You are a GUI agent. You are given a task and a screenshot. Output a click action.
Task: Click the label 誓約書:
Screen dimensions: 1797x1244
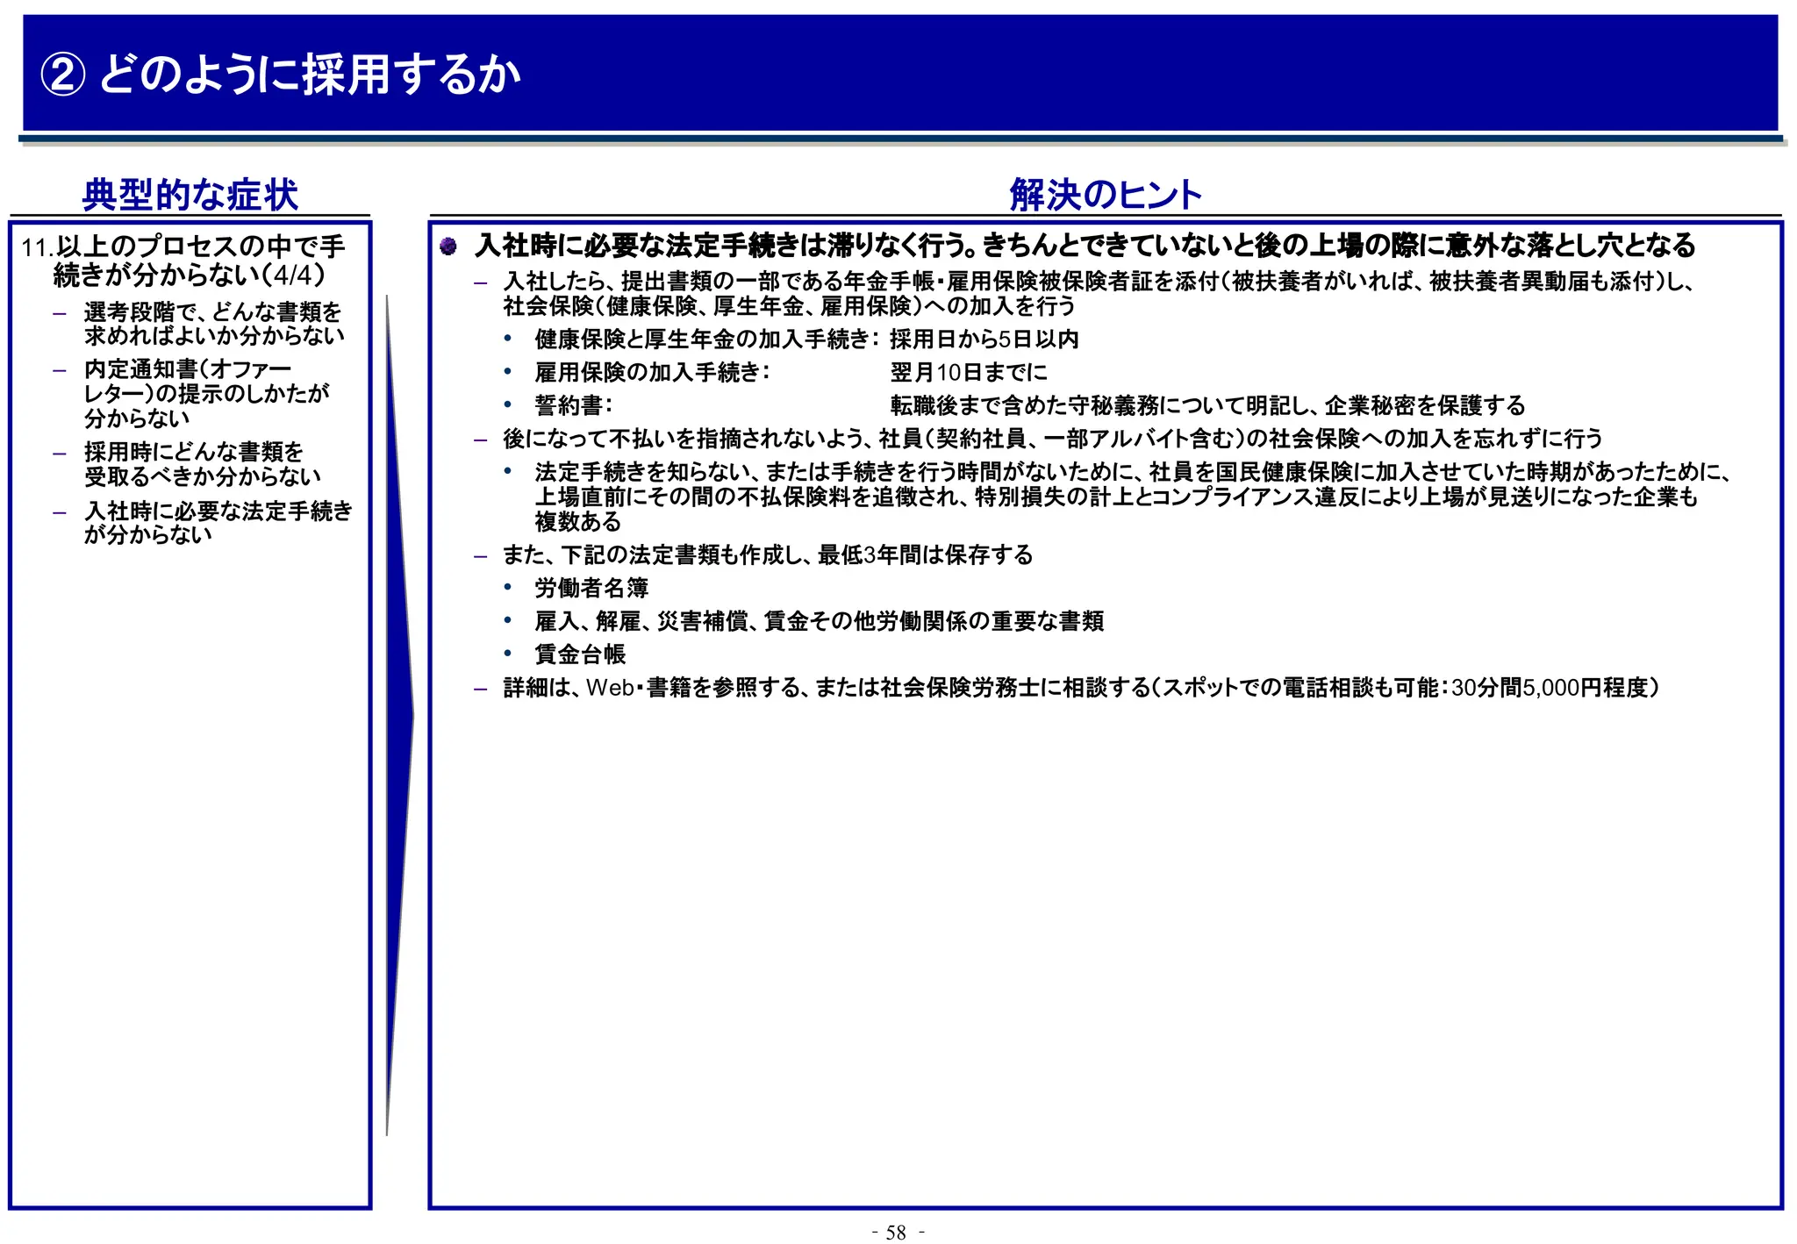click(574, 405)
